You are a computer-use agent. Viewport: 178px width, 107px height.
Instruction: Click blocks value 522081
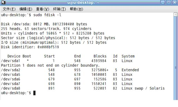[100, 88]
